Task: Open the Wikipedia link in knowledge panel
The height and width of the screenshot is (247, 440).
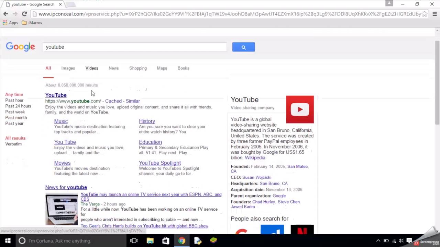Action: [255, 158]
